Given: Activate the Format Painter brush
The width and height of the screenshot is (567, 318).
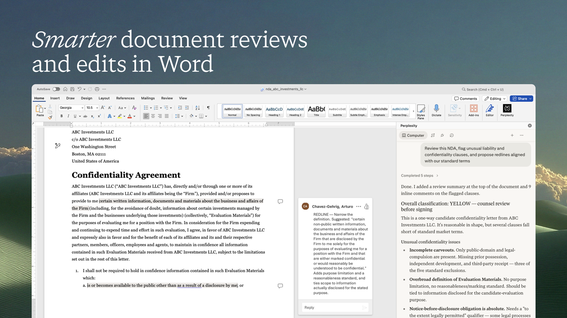Looking at the screenshot, I should click(x=50, y=117).
